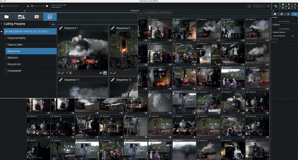The image size is (298, 160).
Task: Click the magnifier search icon top right
Action: click(295, 8)
